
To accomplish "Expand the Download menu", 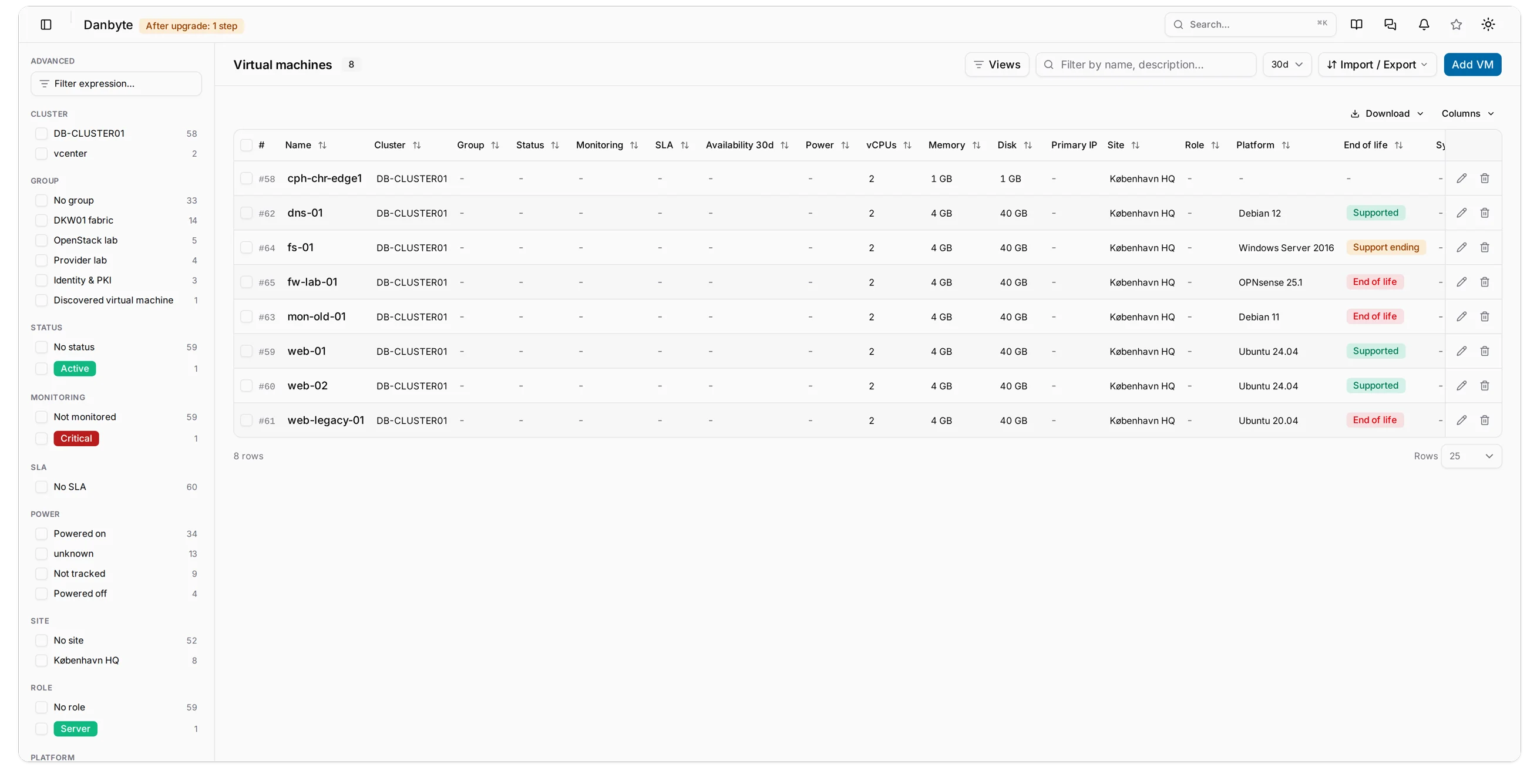I will (1387, 114).
